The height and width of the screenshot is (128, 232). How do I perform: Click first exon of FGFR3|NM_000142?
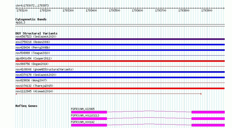tap(89, 125)
